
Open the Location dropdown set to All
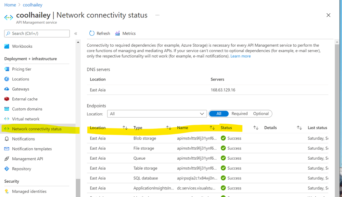pos(157,114)
